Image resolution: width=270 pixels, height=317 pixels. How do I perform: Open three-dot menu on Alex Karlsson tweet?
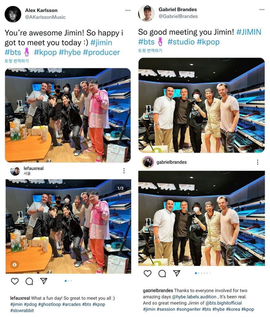(128, 10)
